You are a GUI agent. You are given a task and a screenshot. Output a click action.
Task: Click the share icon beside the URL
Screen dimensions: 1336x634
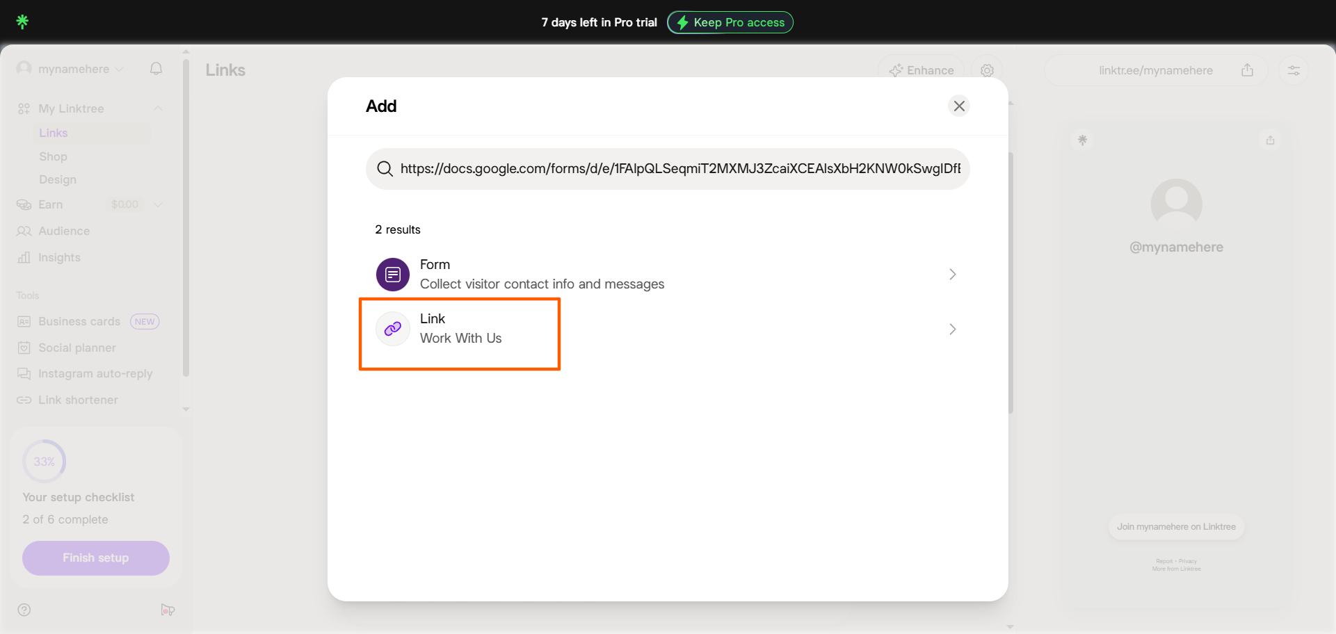click(1248, 70)
